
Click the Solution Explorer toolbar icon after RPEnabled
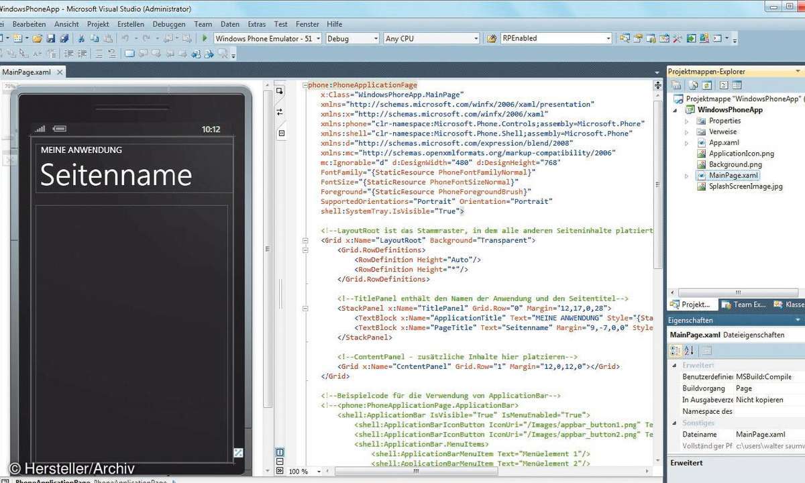624,38
